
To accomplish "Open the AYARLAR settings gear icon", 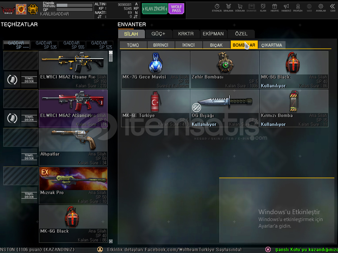I will [x=321, y=8].
